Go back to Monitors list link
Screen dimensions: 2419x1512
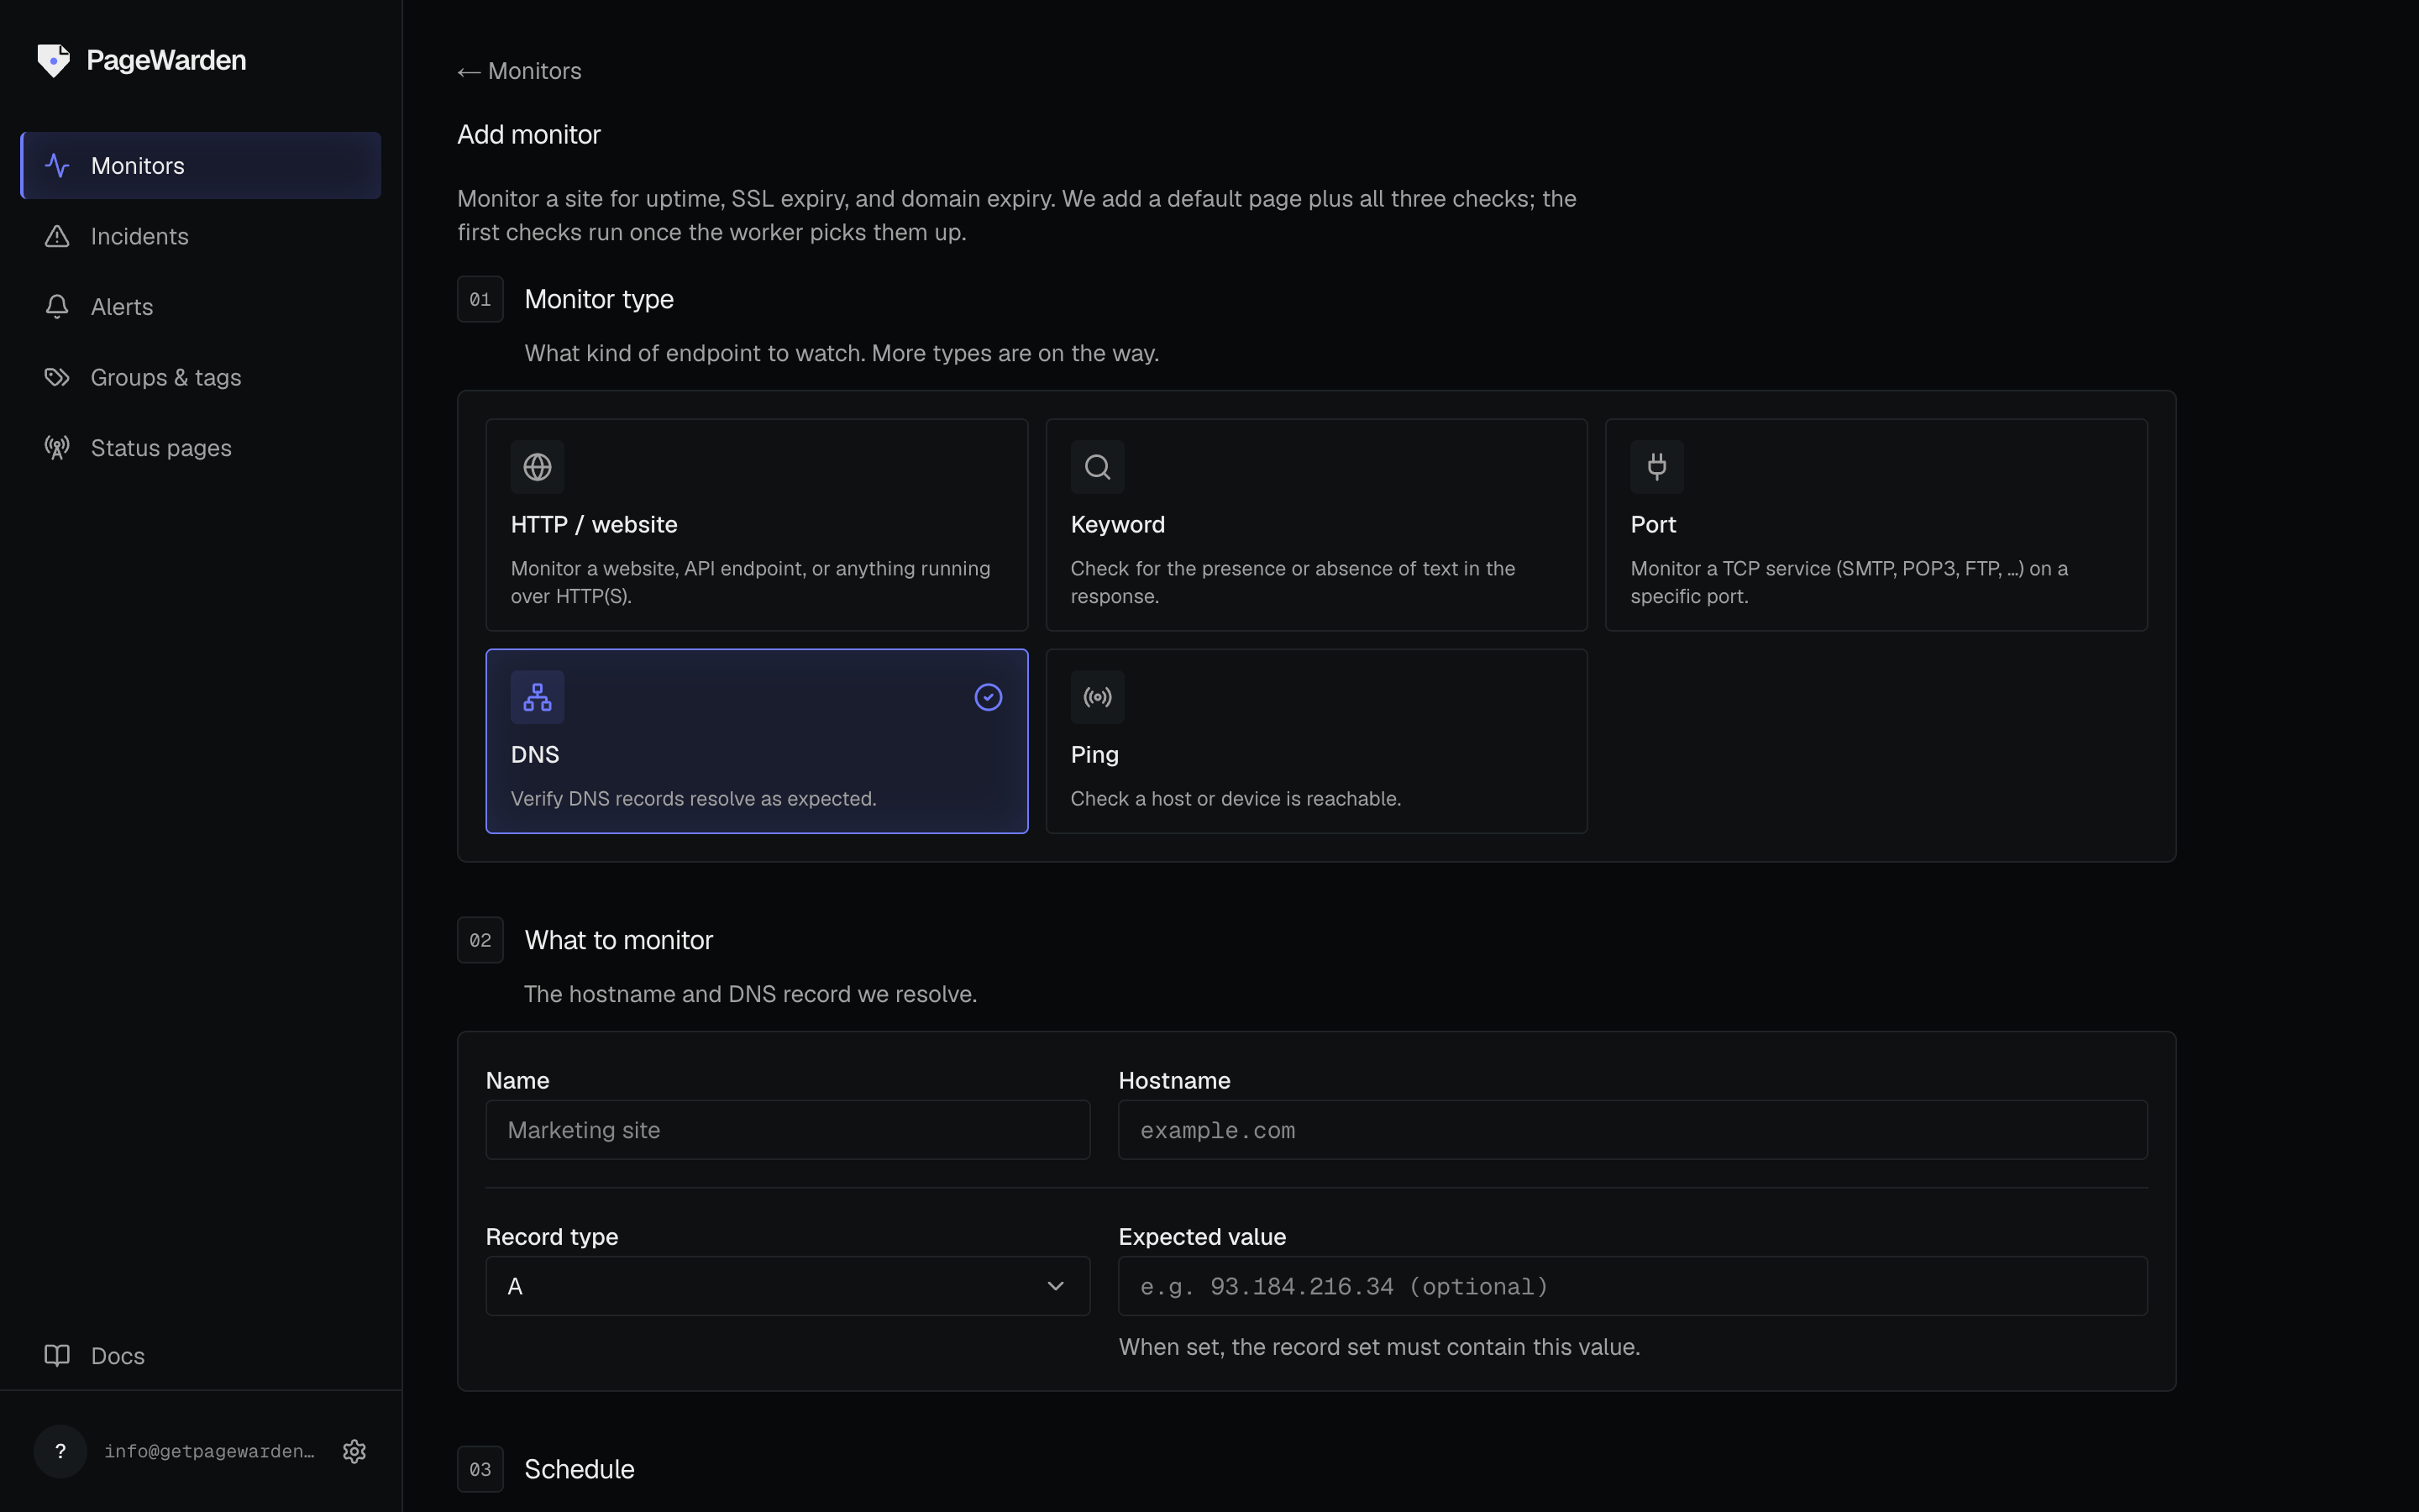[520, 71]
